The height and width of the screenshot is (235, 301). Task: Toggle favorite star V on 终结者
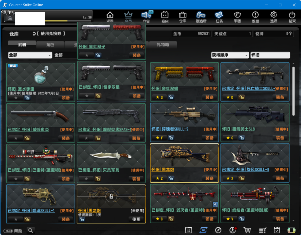coord(230,219)
